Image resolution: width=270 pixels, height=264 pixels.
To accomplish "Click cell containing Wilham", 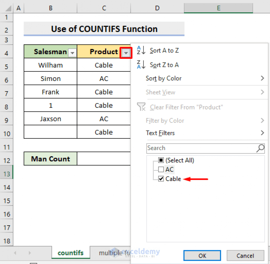I will (51, 65).
